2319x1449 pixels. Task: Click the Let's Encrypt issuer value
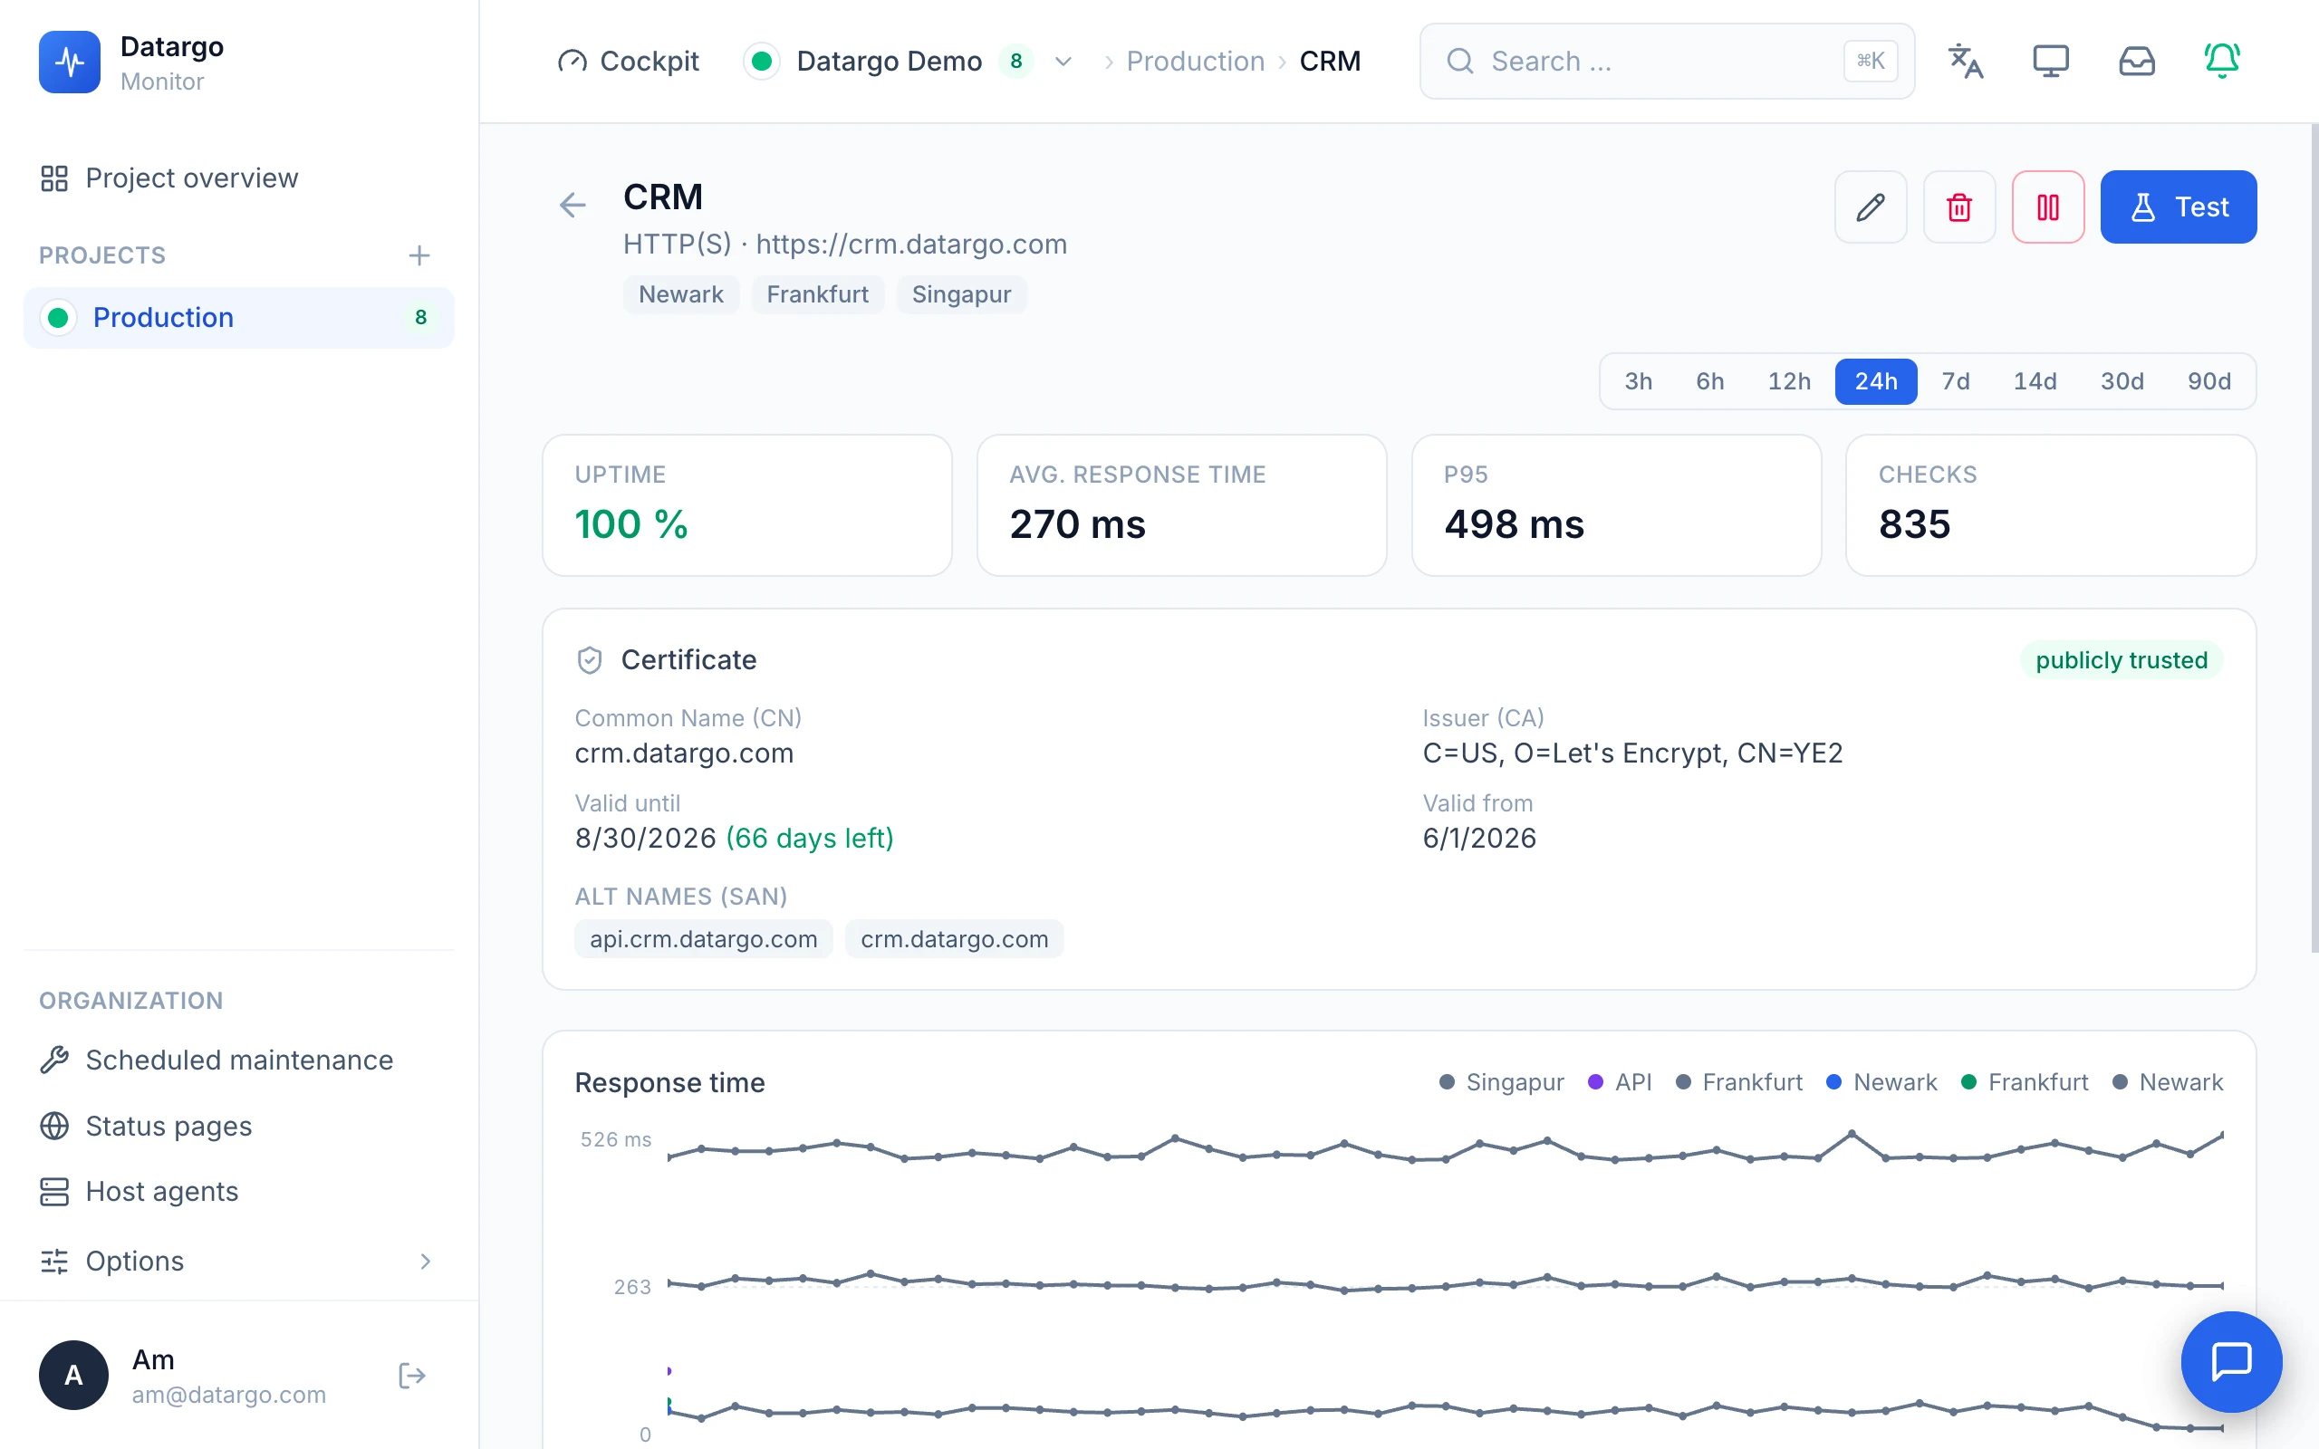click(x=1632, y=753)
